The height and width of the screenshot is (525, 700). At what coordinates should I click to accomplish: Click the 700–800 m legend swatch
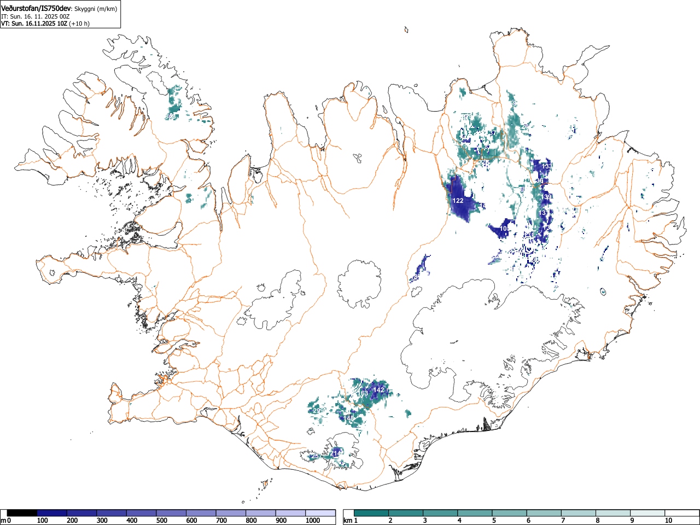coord(230,513)
